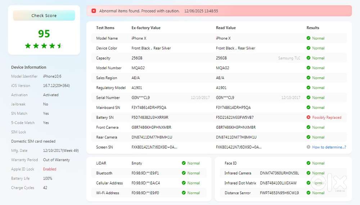Click the Possibly Replaced result text
Image resolution: width=360 pixels, height=205 pixels.
pyautogui.click(x=327, y=117)
